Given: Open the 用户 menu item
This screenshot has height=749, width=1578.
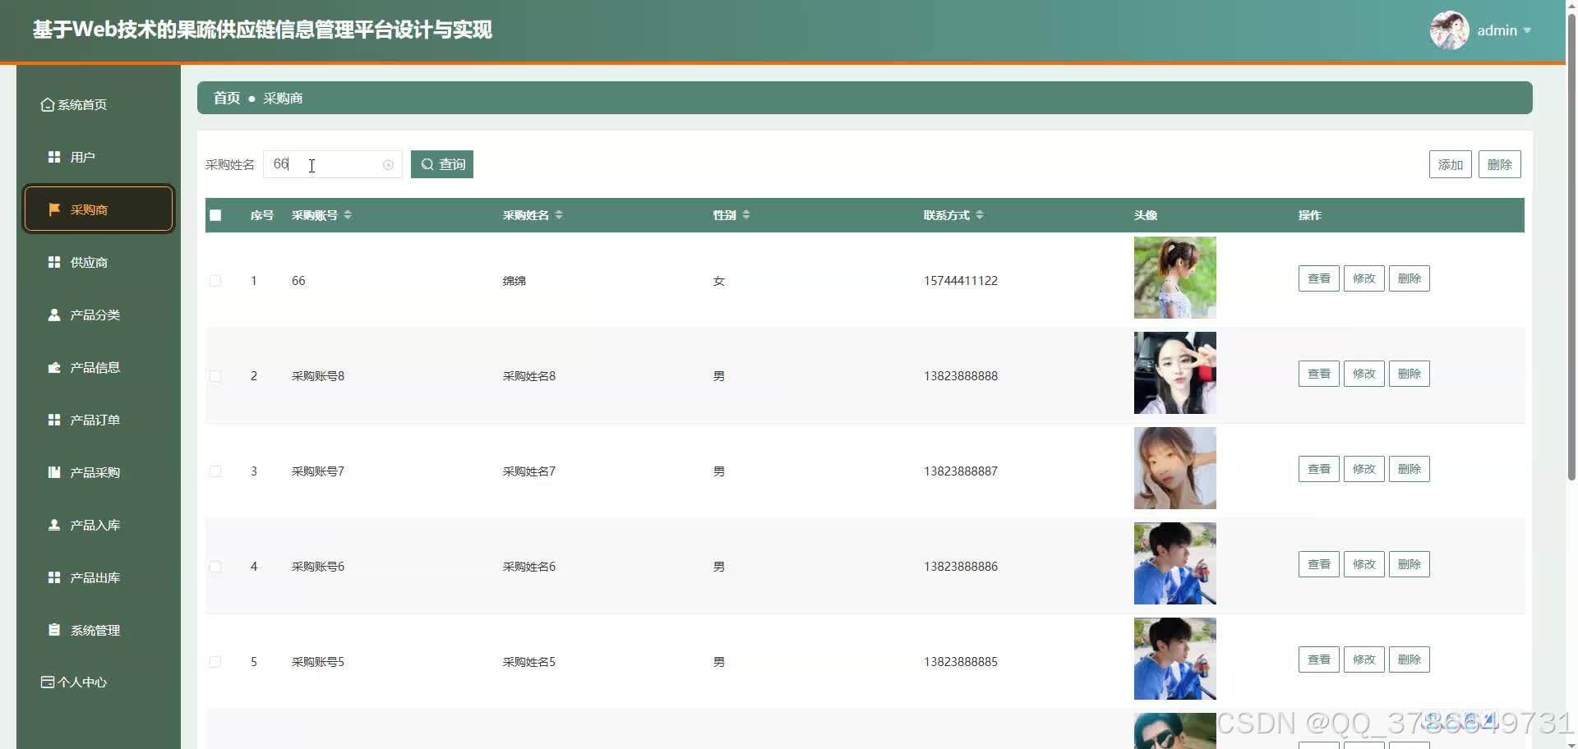Looking at the screenshot, I should pyautogui.click(x=99, y=157).
